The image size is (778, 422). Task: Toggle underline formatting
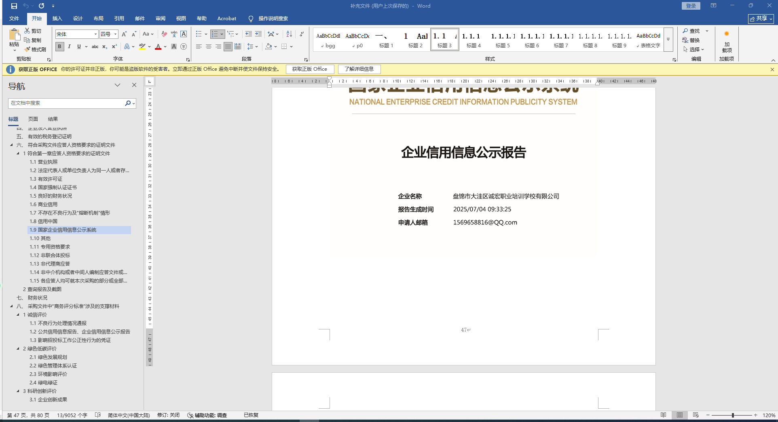coord(79,46)
